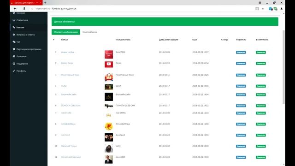Click the yellow flower AnnaEdelWays avatar
The image size is (295, 166).
tap(109, 126)
